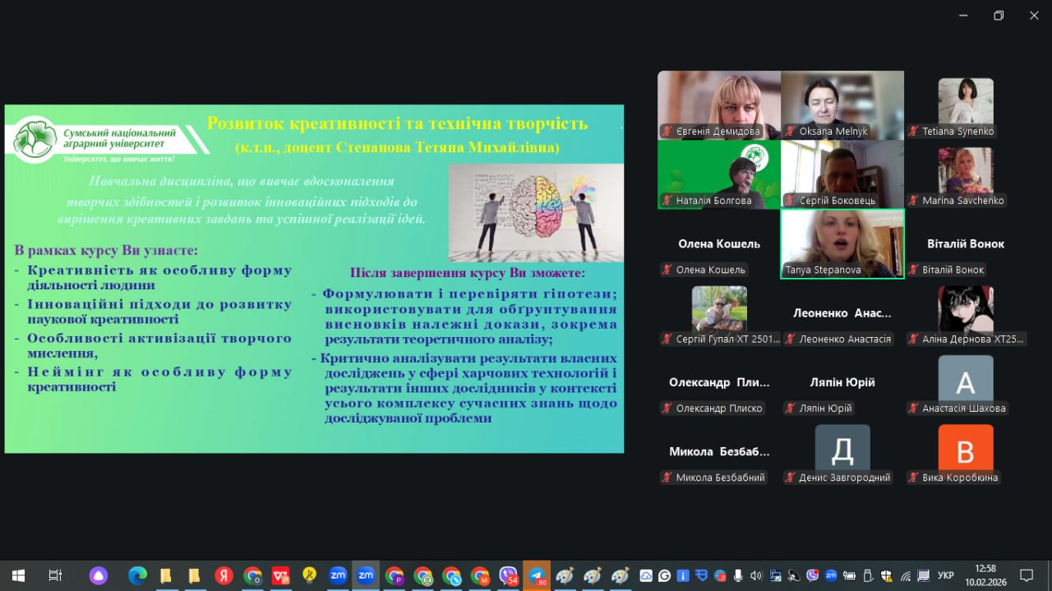
Task: Open the УКР keyboard language switcher
Action: tap(946, 575)
